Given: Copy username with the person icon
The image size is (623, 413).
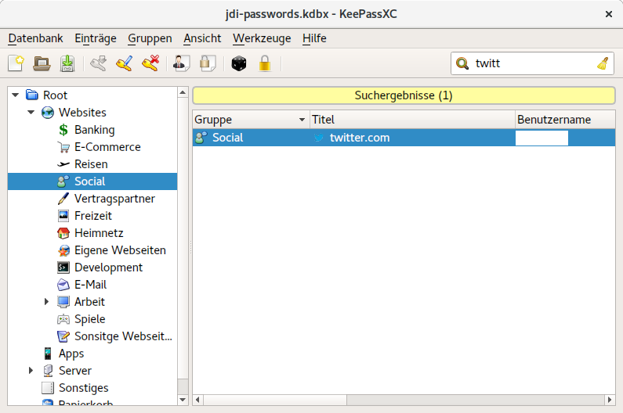Looking at the screenshot, I should [181, 63].
